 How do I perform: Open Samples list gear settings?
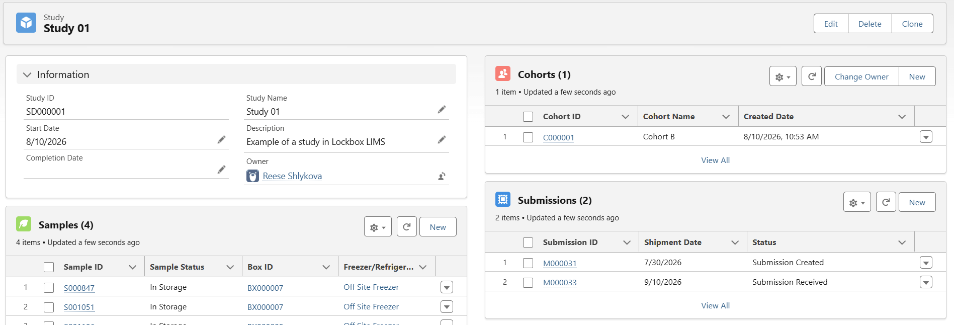coord(378,227)
